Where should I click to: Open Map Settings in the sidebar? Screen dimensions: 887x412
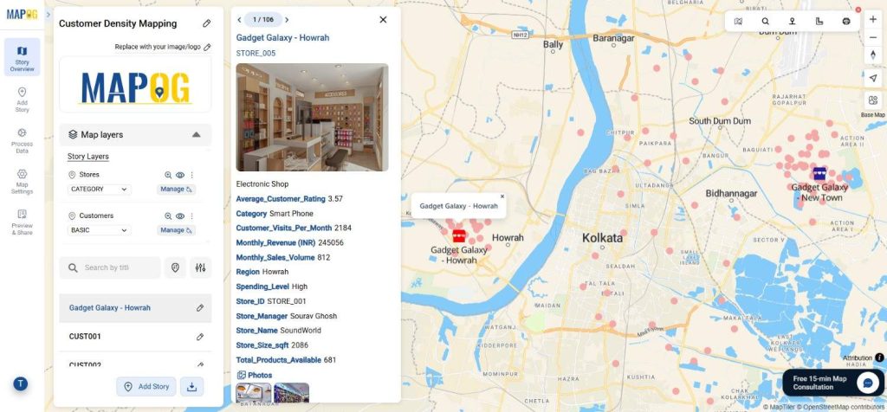click(22, 180)
